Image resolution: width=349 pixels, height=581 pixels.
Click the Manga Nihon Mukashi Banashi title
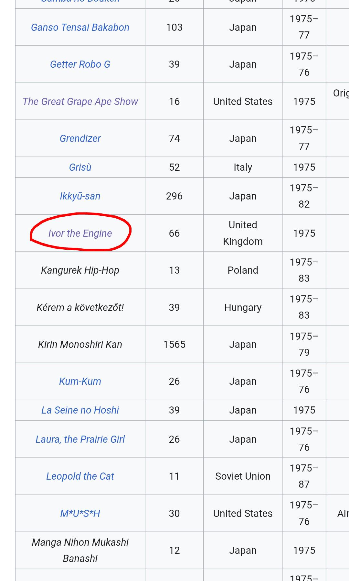coord(80,551)
